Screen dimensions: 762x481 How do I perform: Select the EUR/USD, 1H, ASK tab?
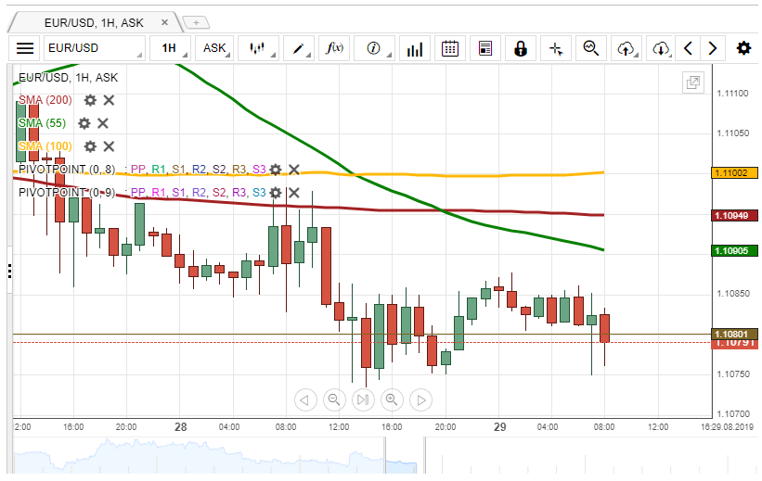pos(94,22)
